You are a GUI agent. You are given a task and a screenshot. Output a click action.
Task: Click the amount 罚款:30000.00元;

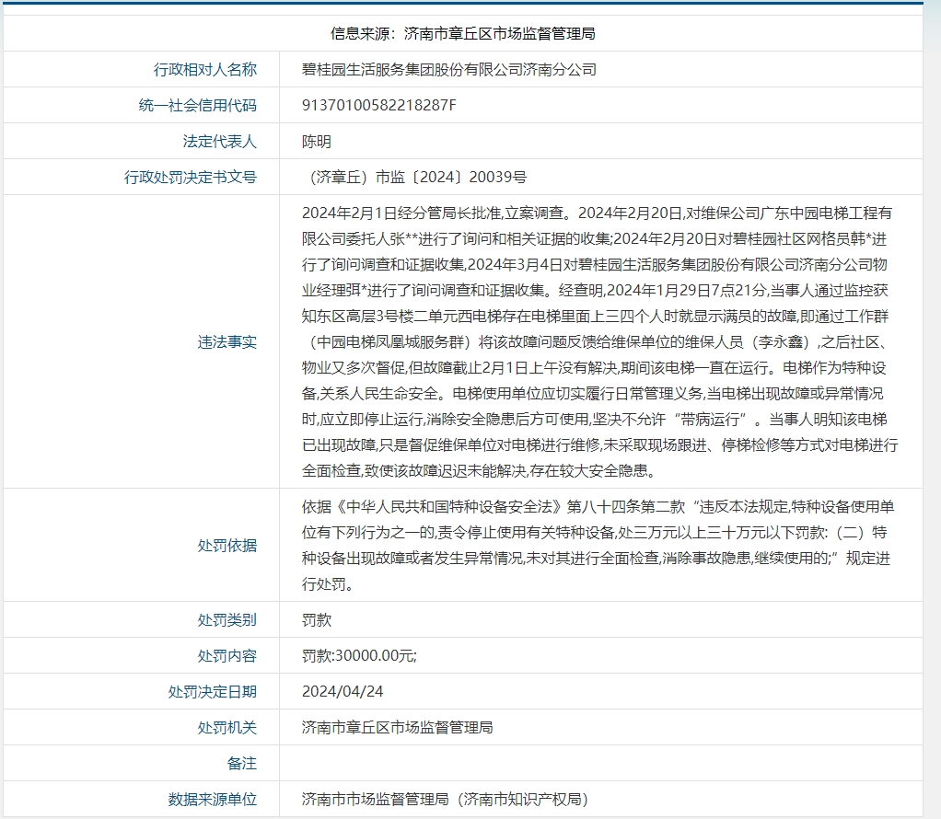click(x=359, y=656)
